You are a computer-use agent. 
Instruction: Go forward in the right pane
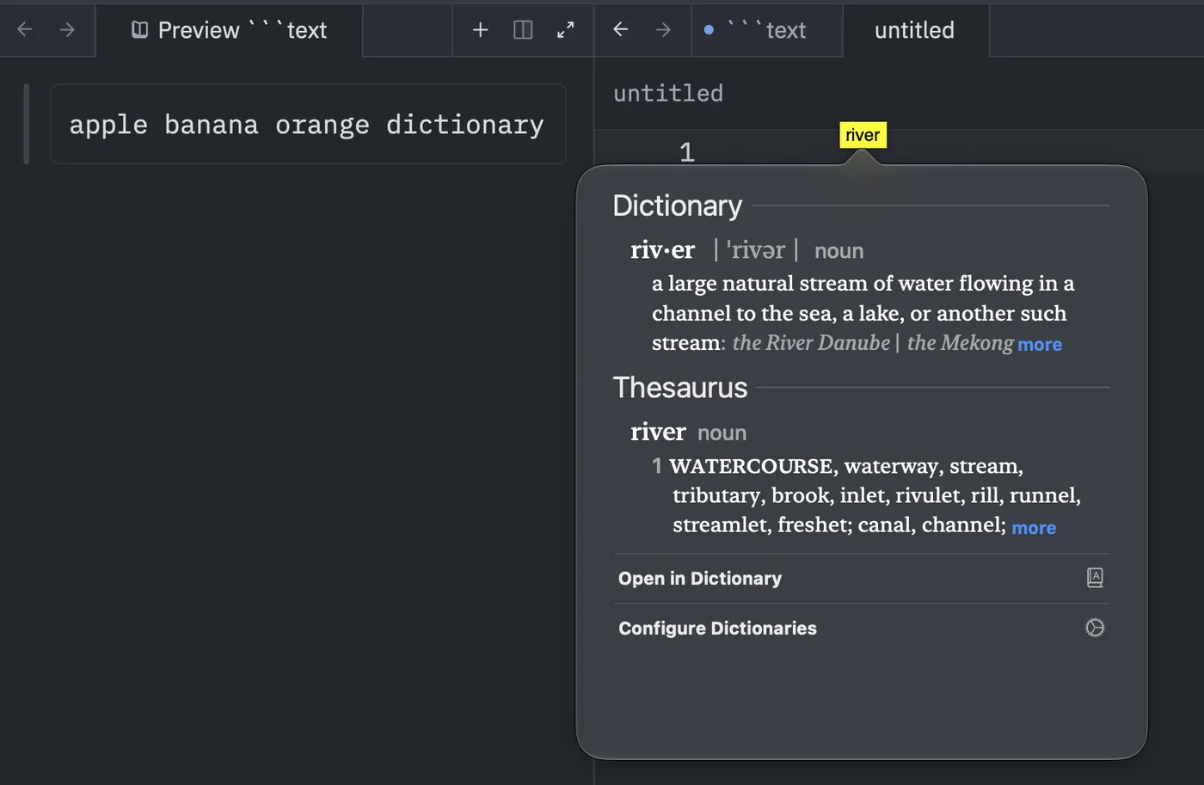coord(663,30)
